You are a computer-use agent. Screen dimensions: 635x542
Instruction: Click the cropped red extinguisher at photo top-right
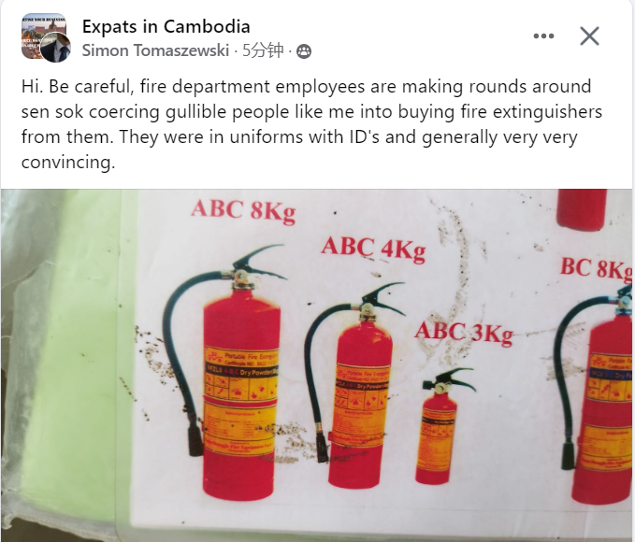[x=582, y=209]
